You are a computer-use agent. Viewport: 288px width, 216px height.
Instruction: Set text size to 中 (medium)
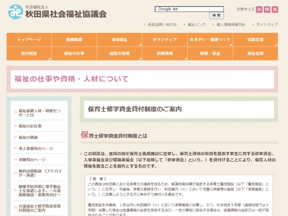tap(267, 9)
